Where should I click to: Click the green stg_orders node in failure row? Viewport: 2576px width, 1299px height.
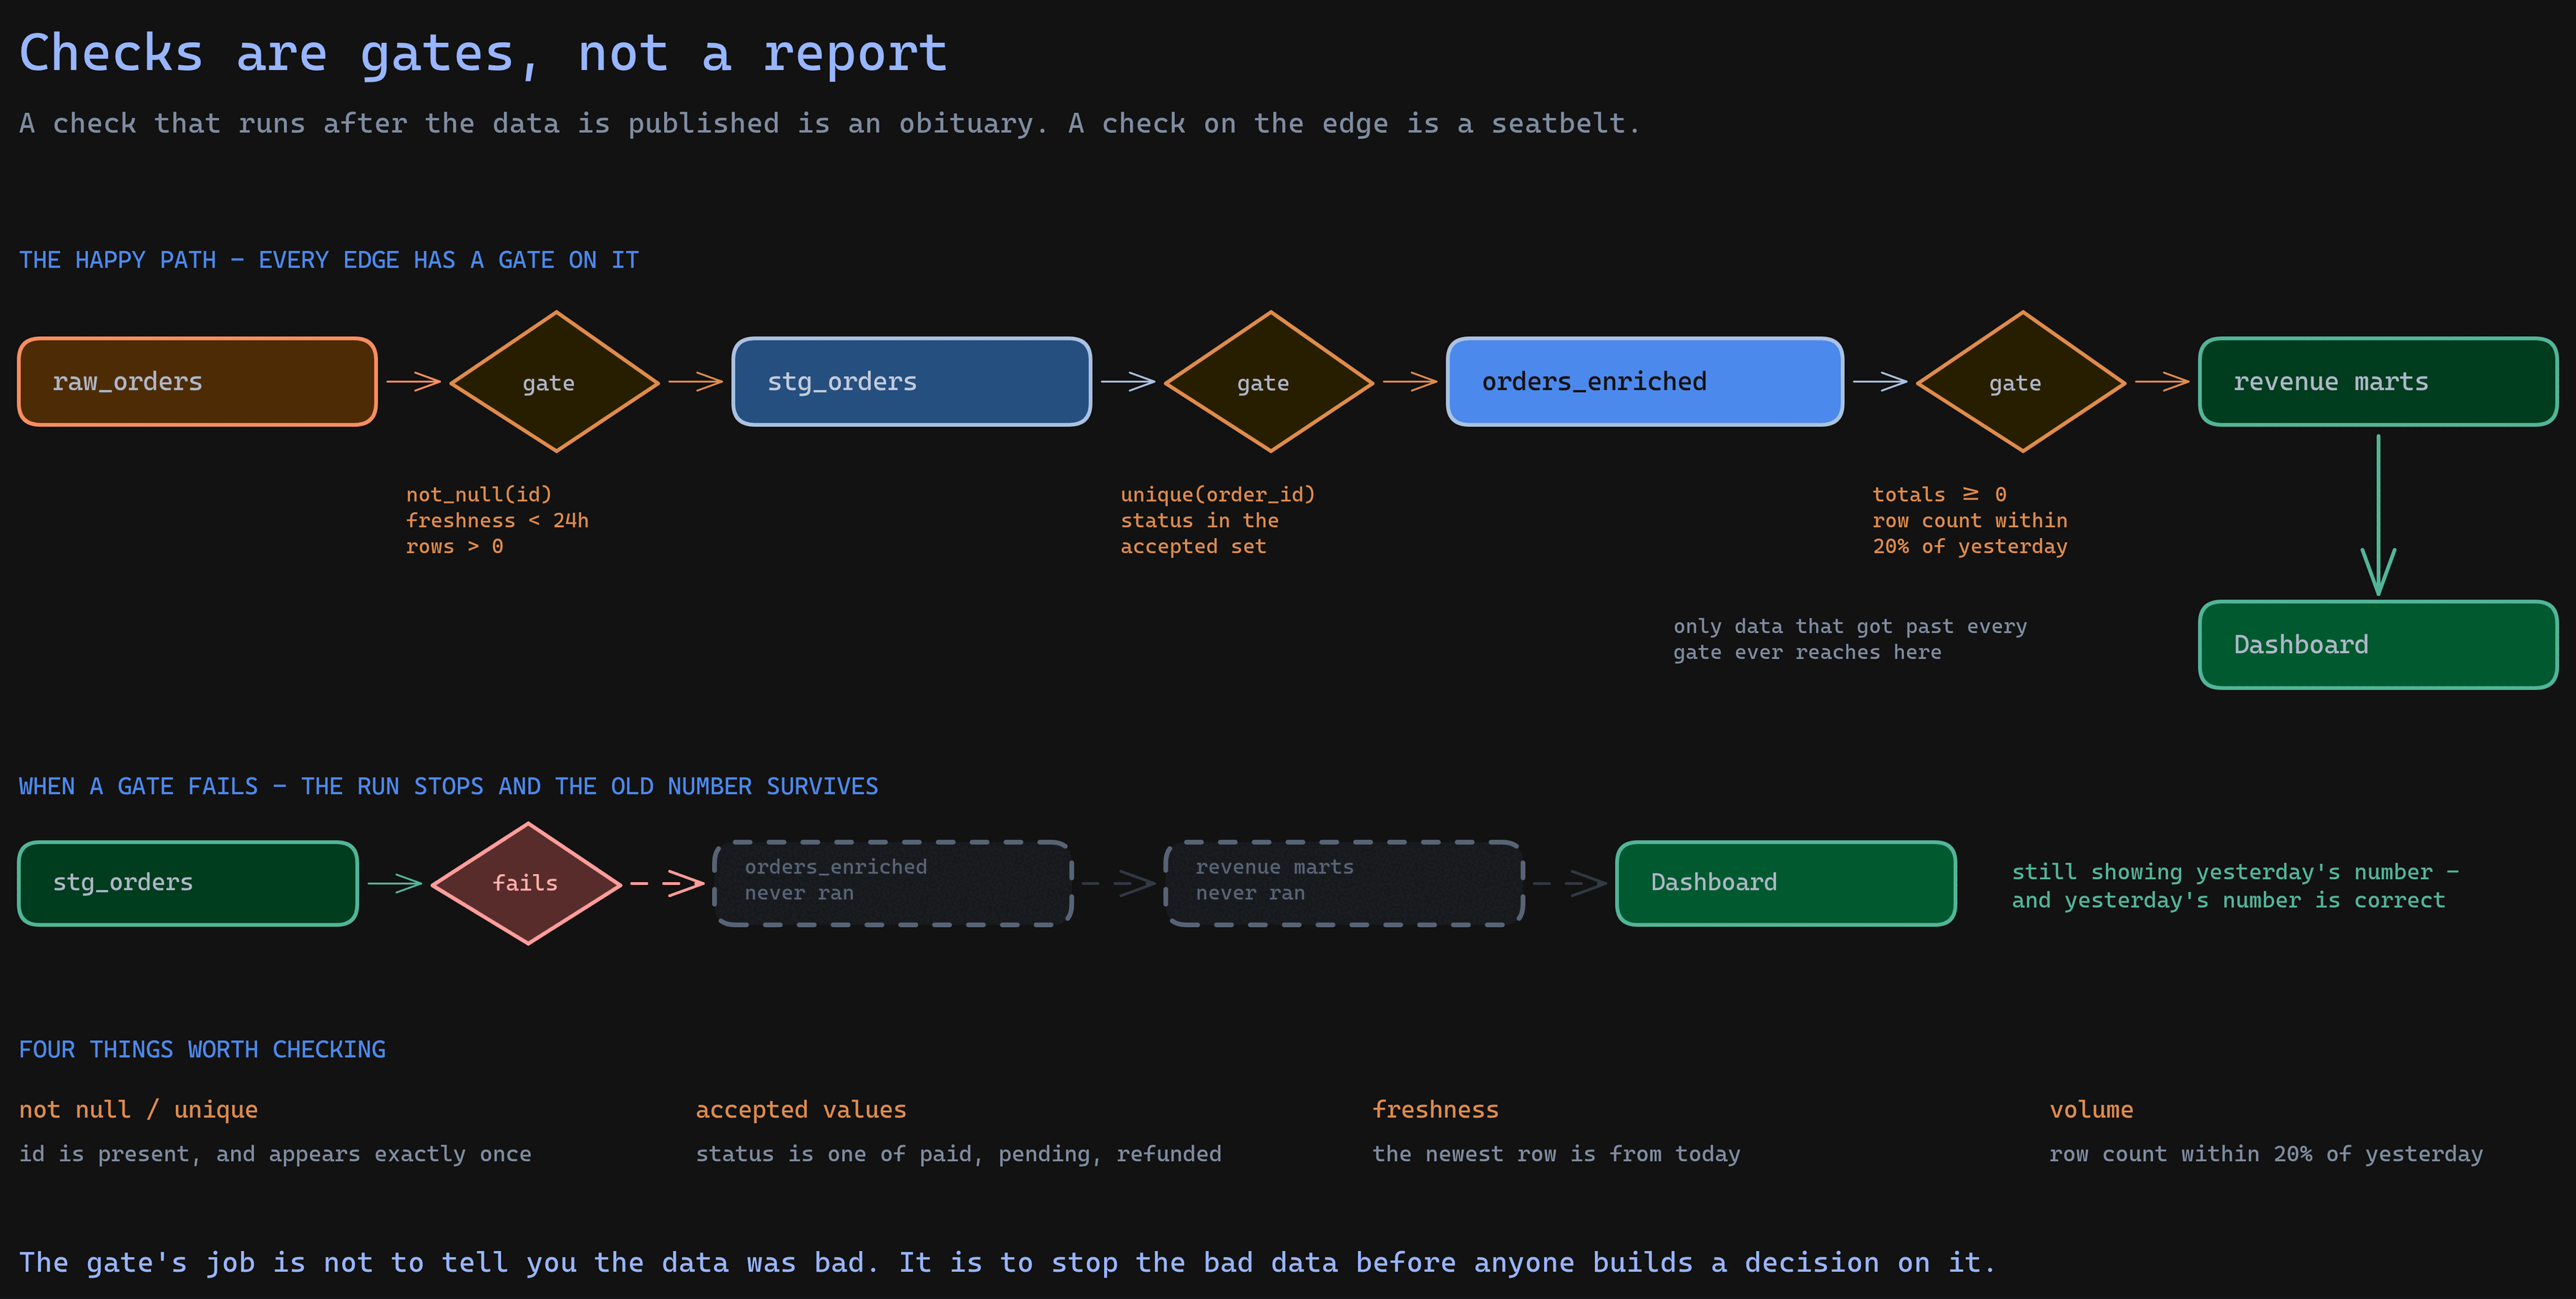click(x=188, y=883)
